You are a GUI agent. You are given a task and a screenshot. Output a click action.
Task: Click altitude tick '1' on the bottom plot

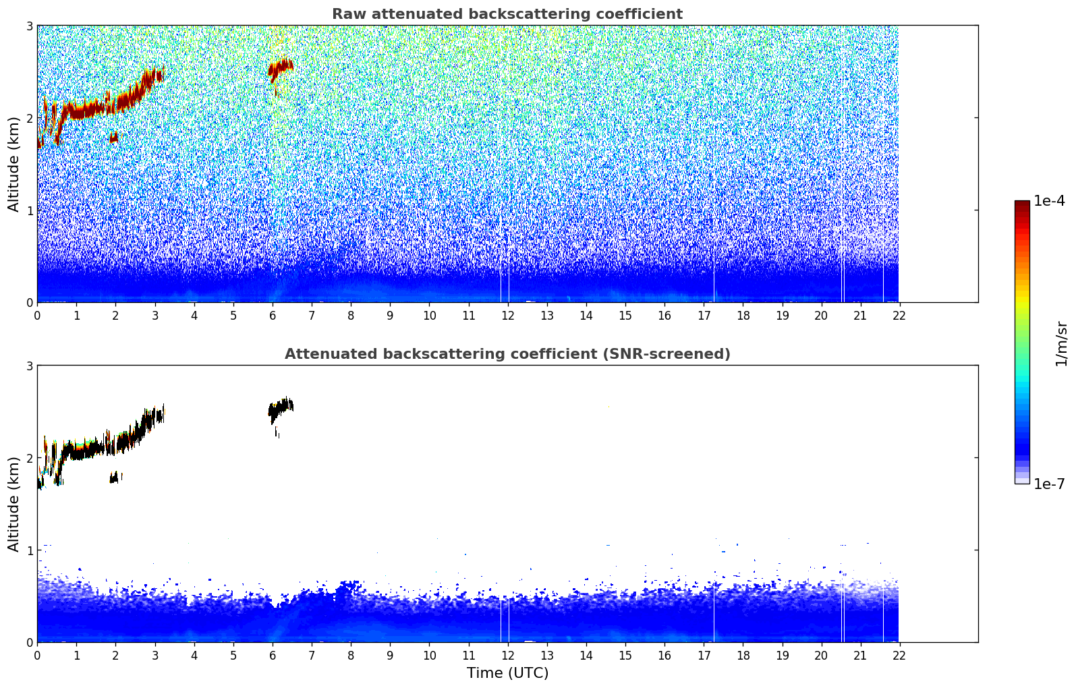click(x=28, y=550)
